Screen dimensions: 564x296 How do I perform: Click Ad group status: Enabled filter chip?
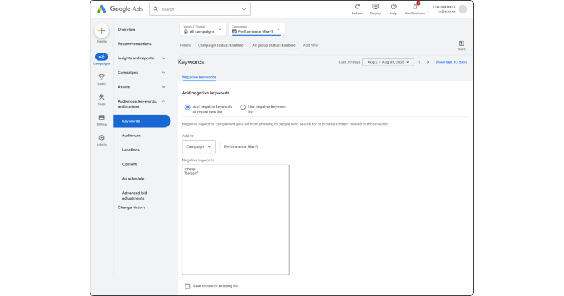(x=274, y=46)
